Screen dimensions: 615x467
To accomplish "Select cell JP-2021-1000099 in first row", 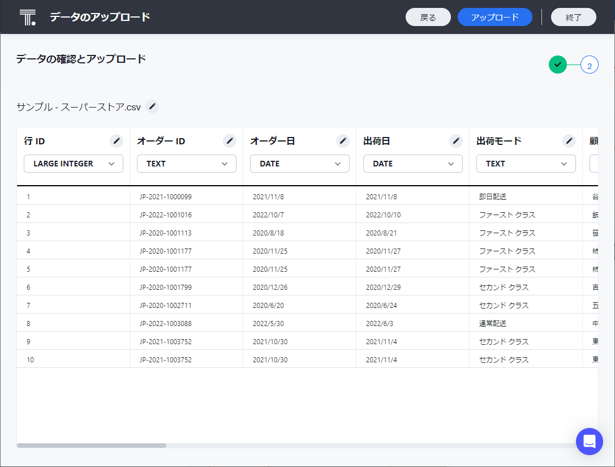I will (166, 196).
